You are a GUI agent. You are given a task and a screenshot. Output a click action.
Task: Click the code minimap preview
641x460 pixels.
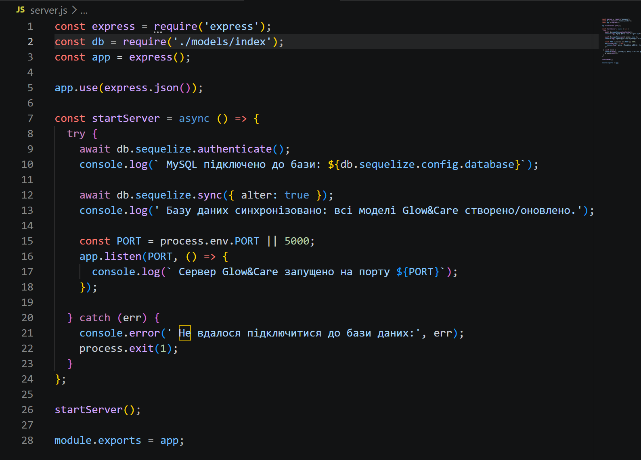tap(620, 41)
